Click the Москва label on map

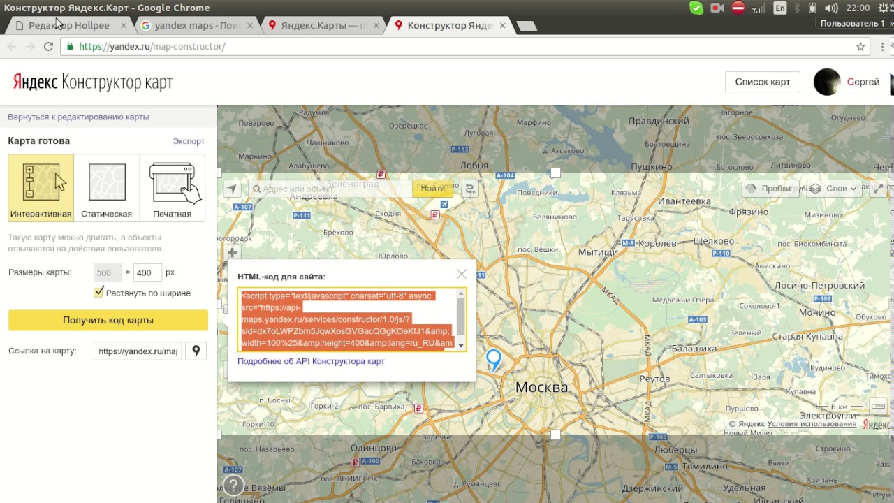(x=541, y=387)
